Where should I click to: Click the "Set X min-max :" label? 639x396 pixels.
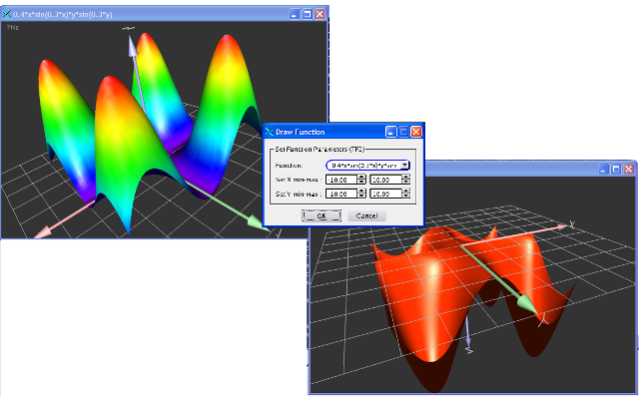[x=299, y=180]
